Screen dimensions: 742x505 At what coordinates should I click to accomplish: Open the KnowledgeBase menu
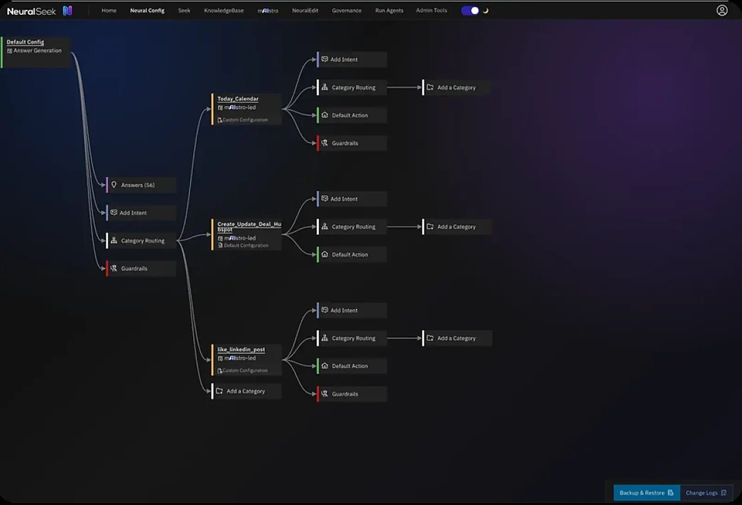click(x=224, y=11)
